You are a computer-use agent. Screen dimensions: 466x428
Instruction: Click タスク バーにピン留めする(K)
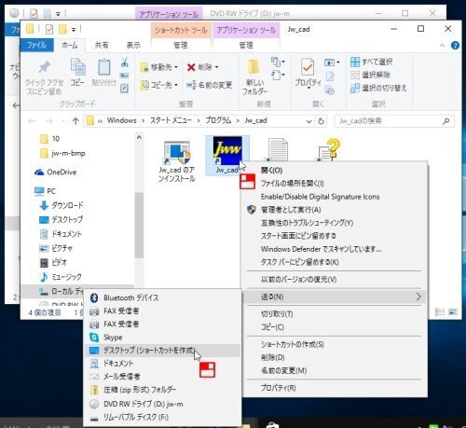(x=335, y=262)
